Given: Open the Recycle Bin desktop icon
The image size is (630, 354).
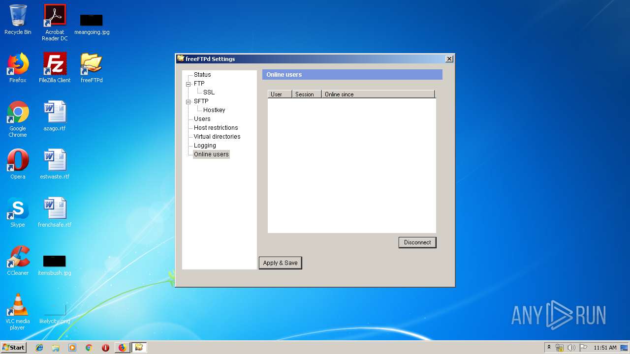Looking at the screenshot, I should (18, 20).
